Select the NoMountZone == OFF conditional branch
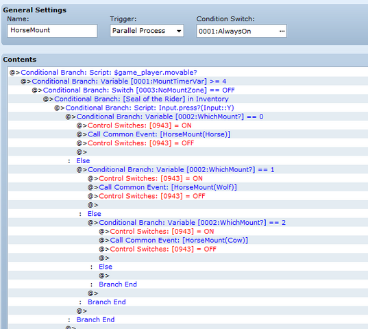 click(188, 90)
